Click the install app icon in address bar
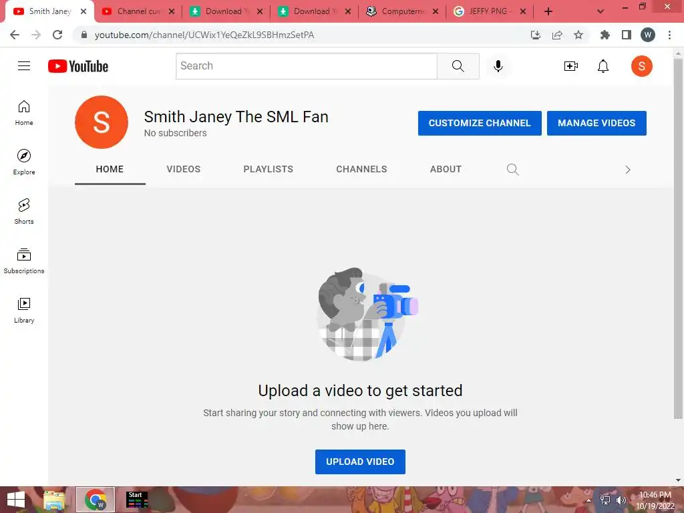This screenshot has height=513, width=684. (536, 35)
